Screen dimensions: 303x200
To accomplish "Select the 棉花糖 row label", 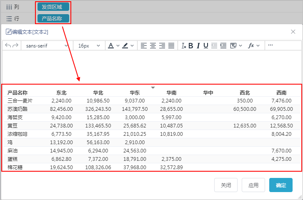I will pyautogui.click(x=15, y=167).
